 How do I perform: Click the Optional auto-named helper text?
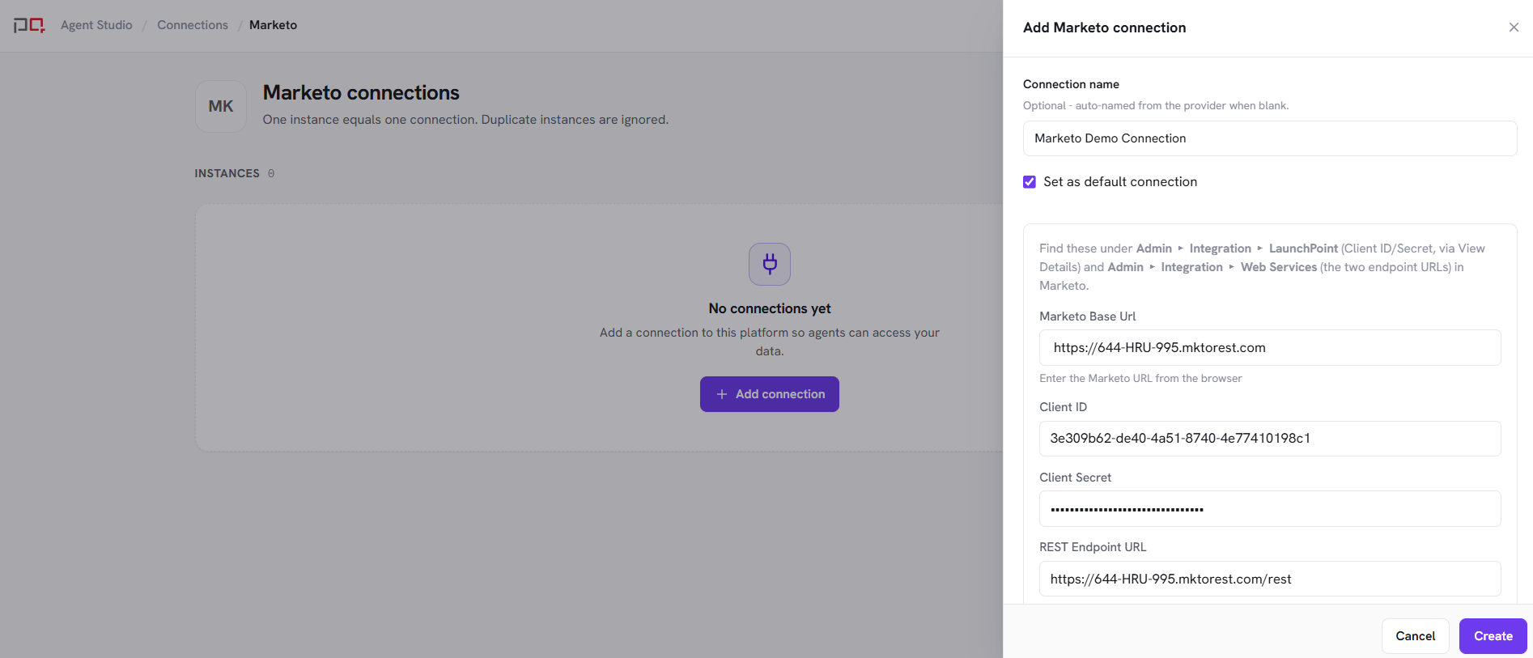coord(1156,106)
